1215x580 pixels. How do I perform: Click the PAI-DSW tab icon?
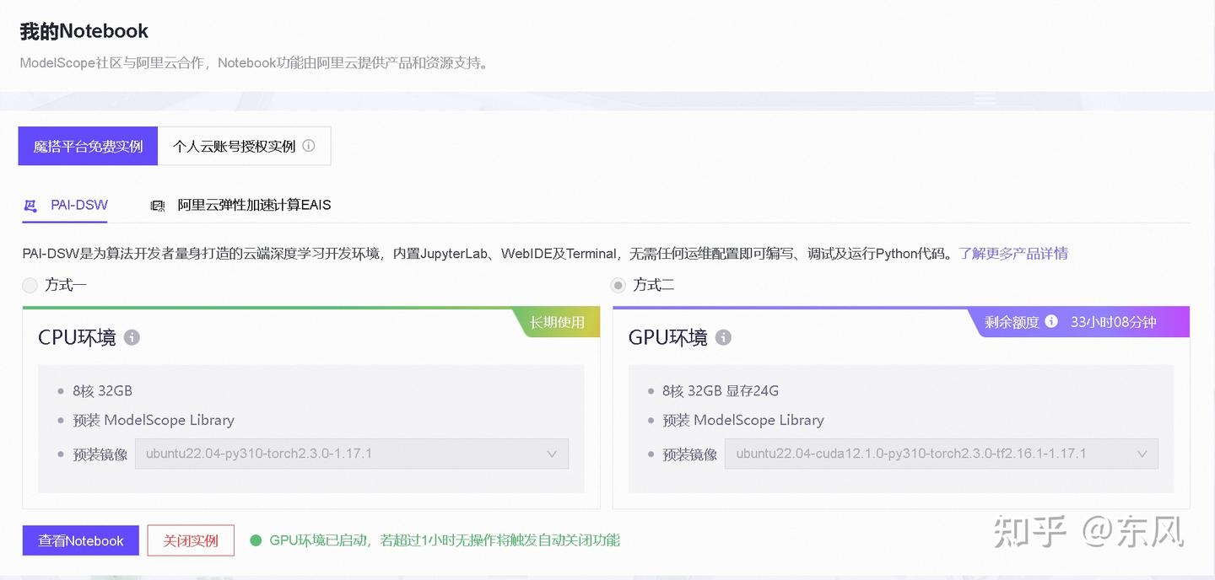31,205
